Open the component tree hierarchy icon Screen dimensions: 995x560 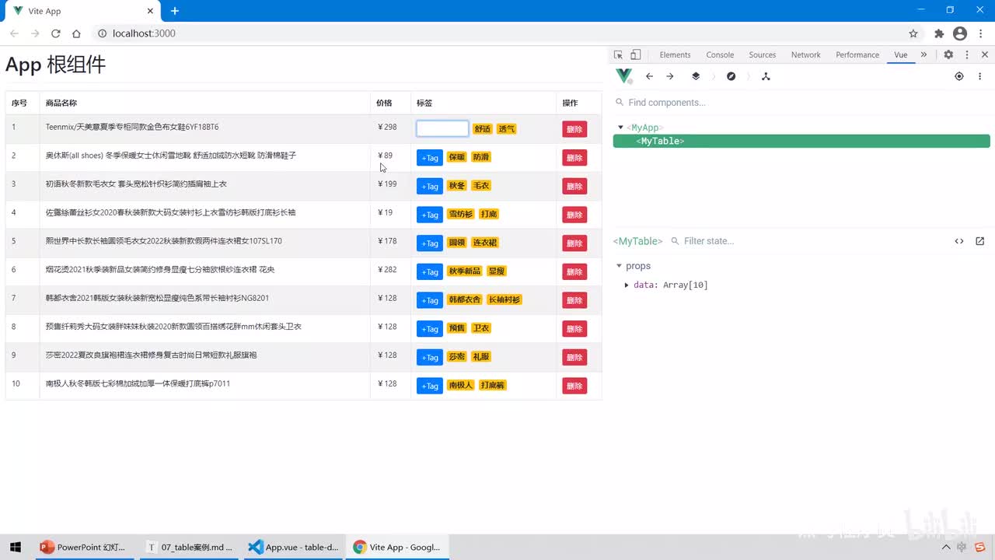coord(766,76)
